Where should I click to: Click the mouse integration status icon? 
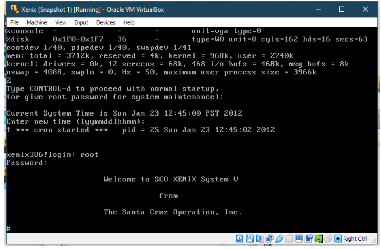pyautogui.click(x=328, y=239)
